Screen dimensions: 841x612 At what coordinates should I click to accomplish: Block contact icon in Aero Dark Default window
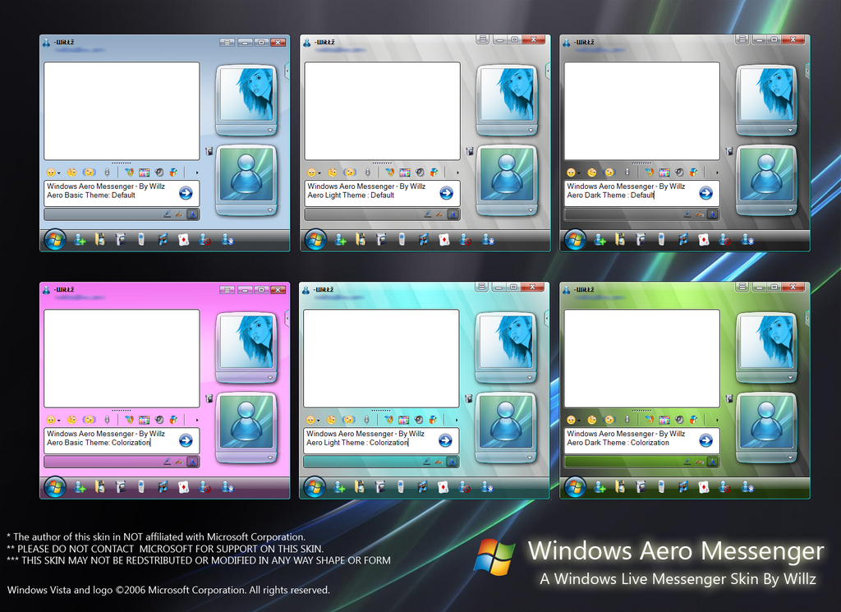coord(725,240)
